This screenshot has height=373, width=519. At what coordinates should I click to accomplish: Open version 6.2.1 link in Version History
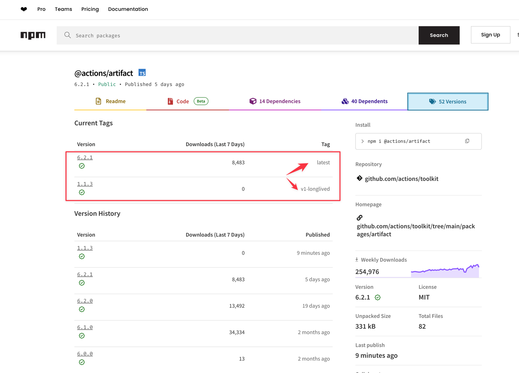pos(85,275)
